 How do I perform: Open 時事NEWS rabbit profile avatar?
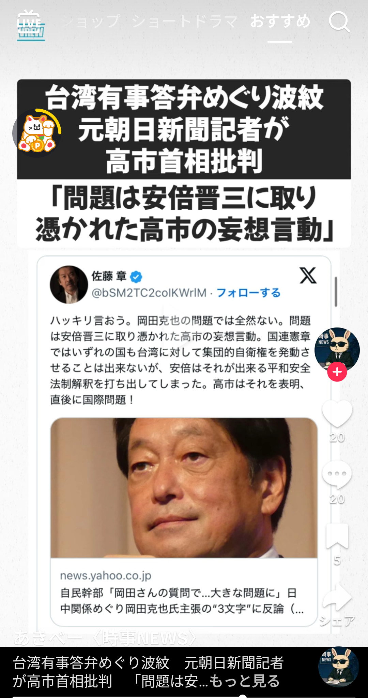pos(337,350)
